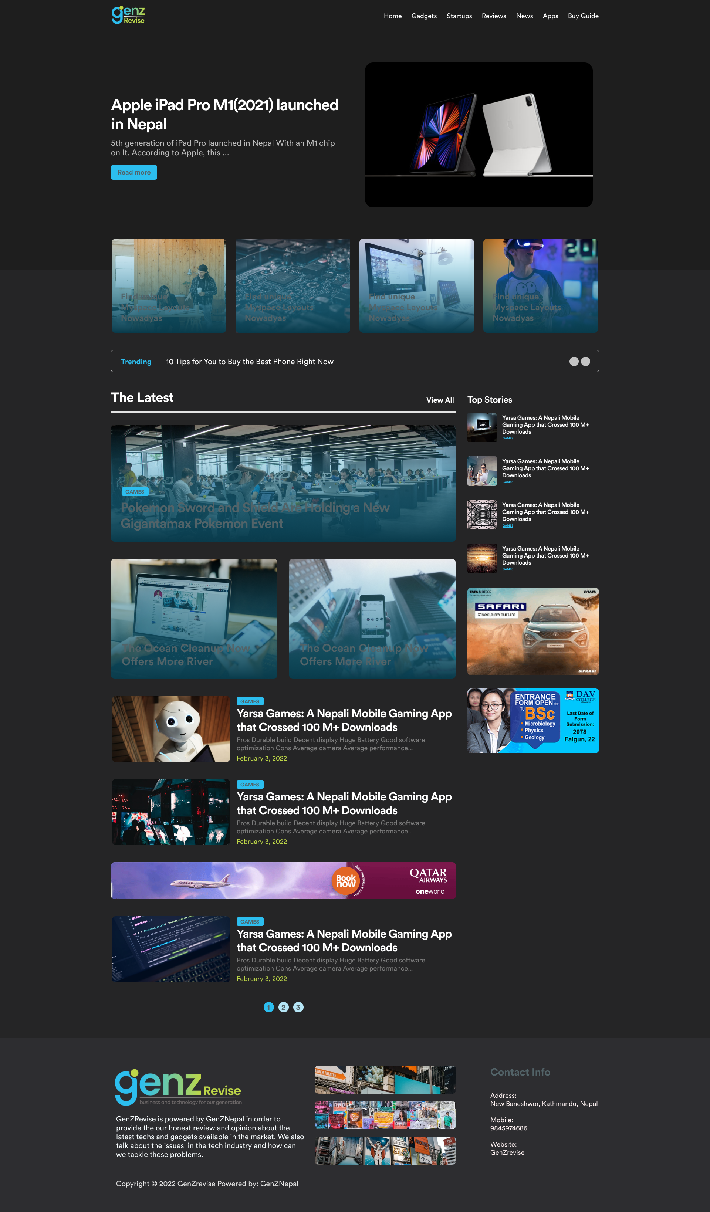
Task: Open second Top Stories Yarsa Games title
Action: pos(545,468)
